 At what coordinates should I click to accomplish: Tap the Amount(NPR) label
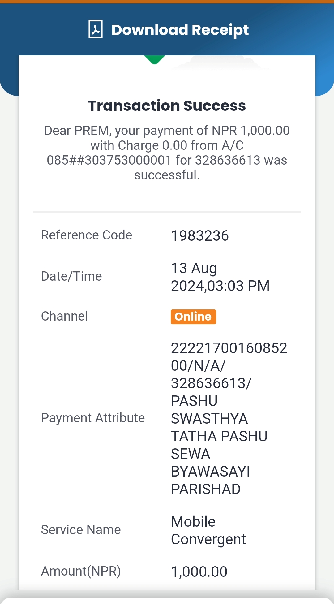81,571
